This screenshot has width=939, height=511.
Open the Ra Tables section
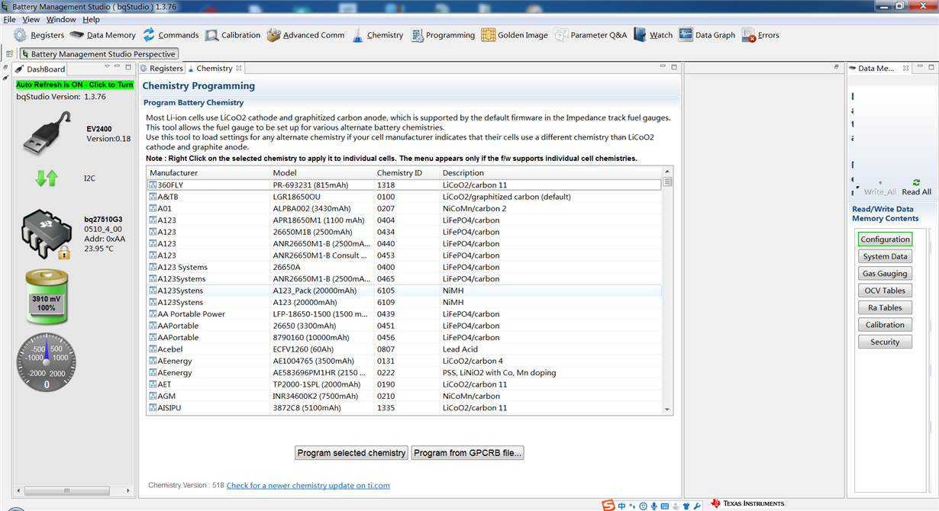point(885,308)
